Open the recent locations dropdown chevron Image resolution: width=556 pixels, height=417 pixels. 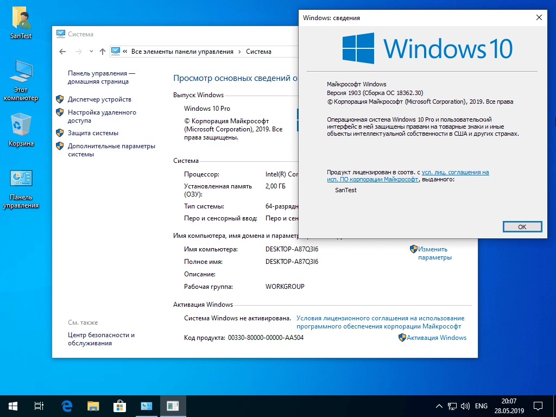pyautogui.click(x=91, y=52)
